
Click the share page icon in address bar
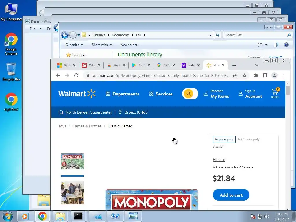235,76
